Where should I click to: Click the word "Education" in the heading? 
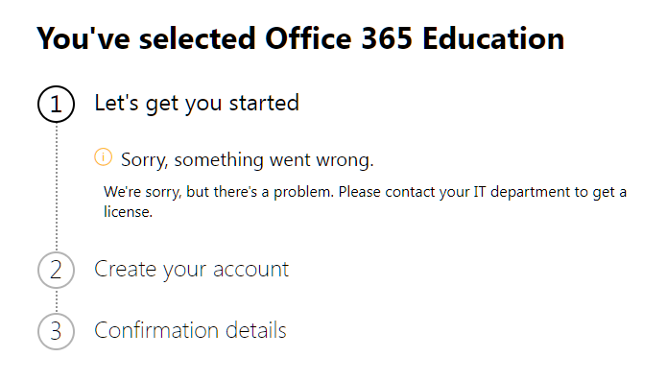tap(493, 38)
